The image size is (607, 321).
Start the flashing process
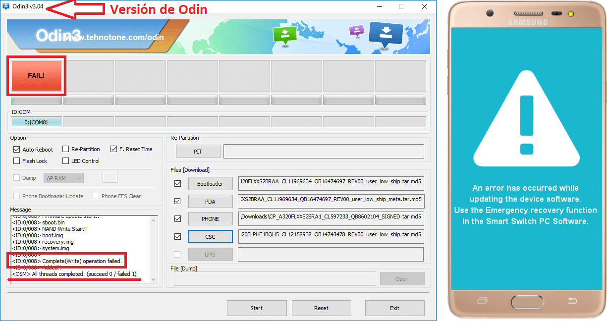(256, 308)
